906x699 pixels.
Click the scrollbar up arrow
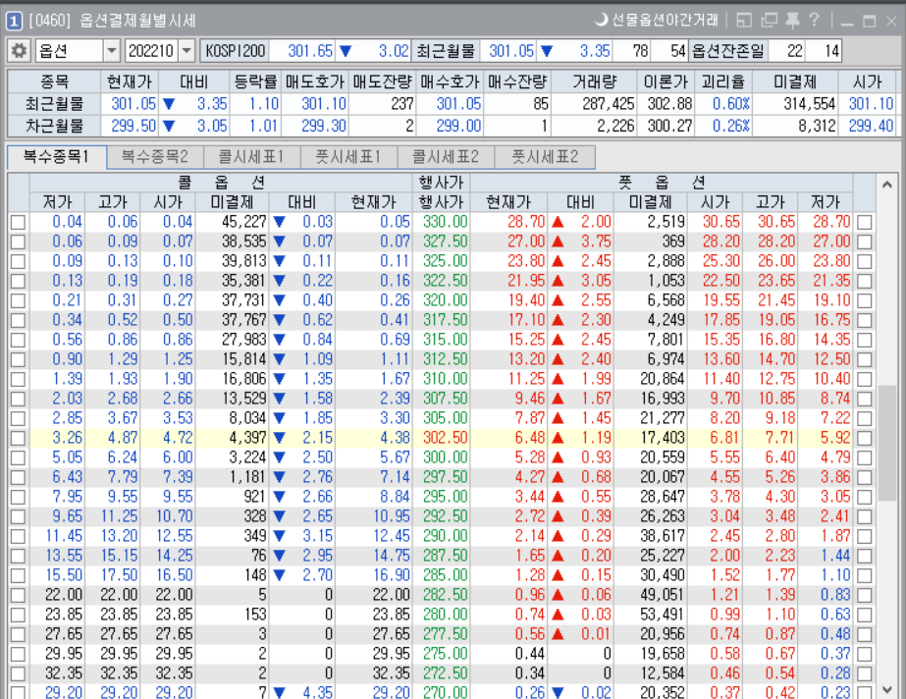887,185
